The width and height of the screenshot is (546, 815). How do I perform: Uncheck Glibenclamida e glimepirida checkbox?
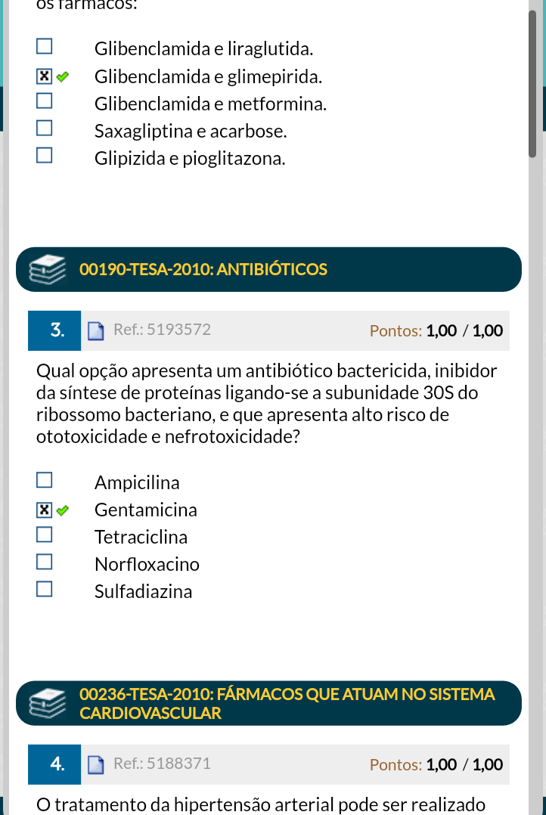[45, 76]
